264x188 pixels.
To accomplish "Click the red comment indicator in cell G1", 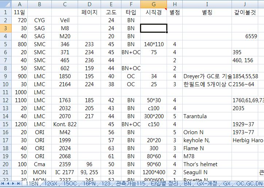I will coord(166,9).
